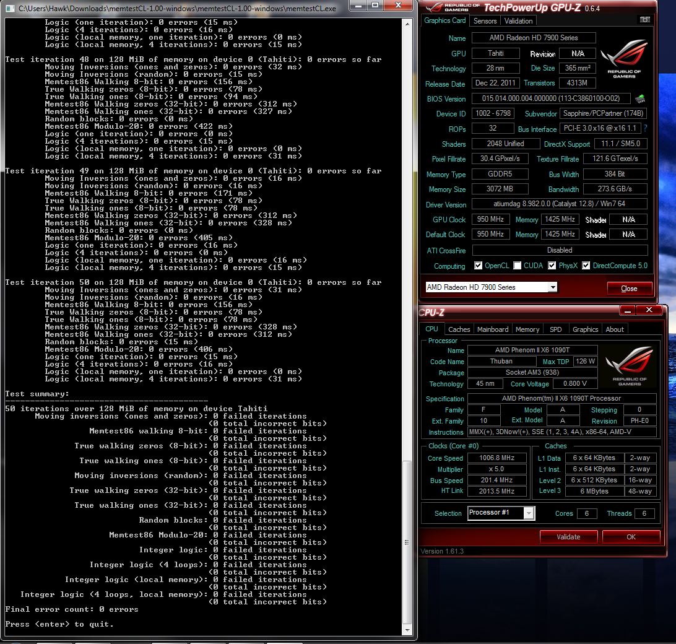Viewport: 676px width, 644px height.
Task: Click the 'Test summary:' heading in console
Action: click(37, 394)
